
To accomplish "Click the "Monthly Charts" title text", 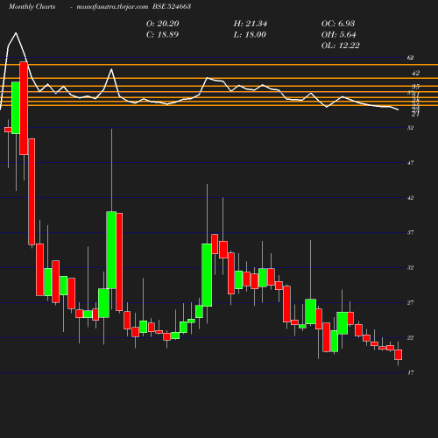I will tap(32, 7).
